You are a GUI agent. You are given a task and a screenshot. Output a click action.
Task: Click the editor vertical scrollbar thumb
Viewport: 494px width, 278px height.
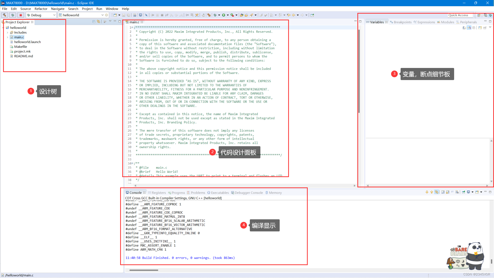click(359, 71)
